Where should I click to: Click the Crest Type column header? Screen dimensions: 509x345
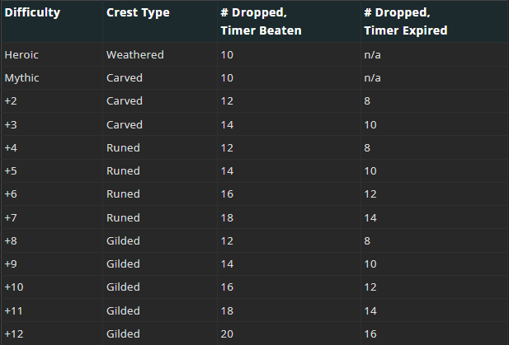coord(136,13)
